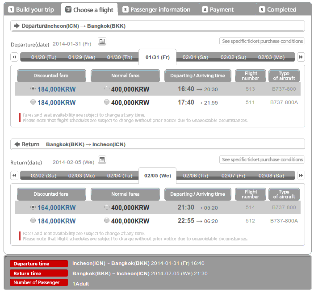Select 400,000KRW normal fare for flight 514
The width and height of the screenshot is (314, 290).
[x=107, y=207]
